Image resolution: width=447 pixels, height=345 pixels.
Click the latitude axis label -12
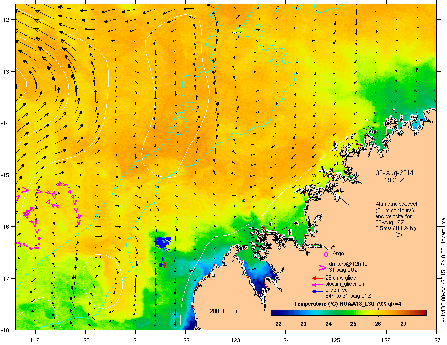6,20
